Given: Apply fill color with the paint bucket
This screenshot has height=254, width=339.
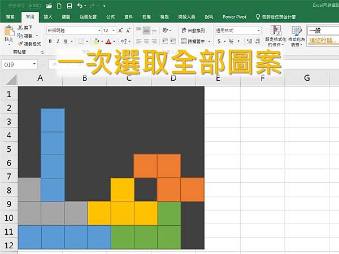Looking at the screenshot, I should tap(97, 41).
